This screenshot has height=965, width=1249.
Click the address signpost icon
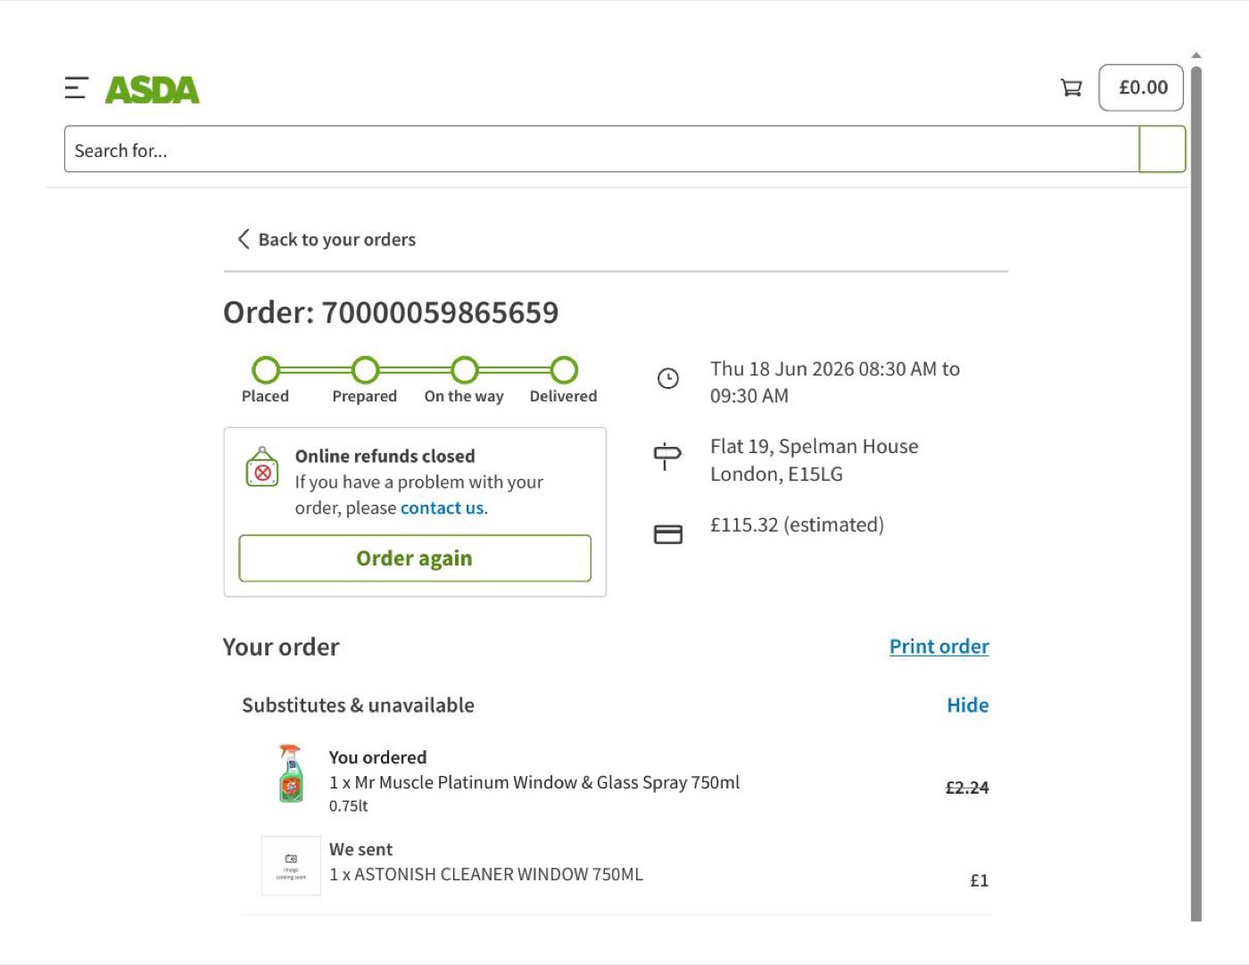667,457
